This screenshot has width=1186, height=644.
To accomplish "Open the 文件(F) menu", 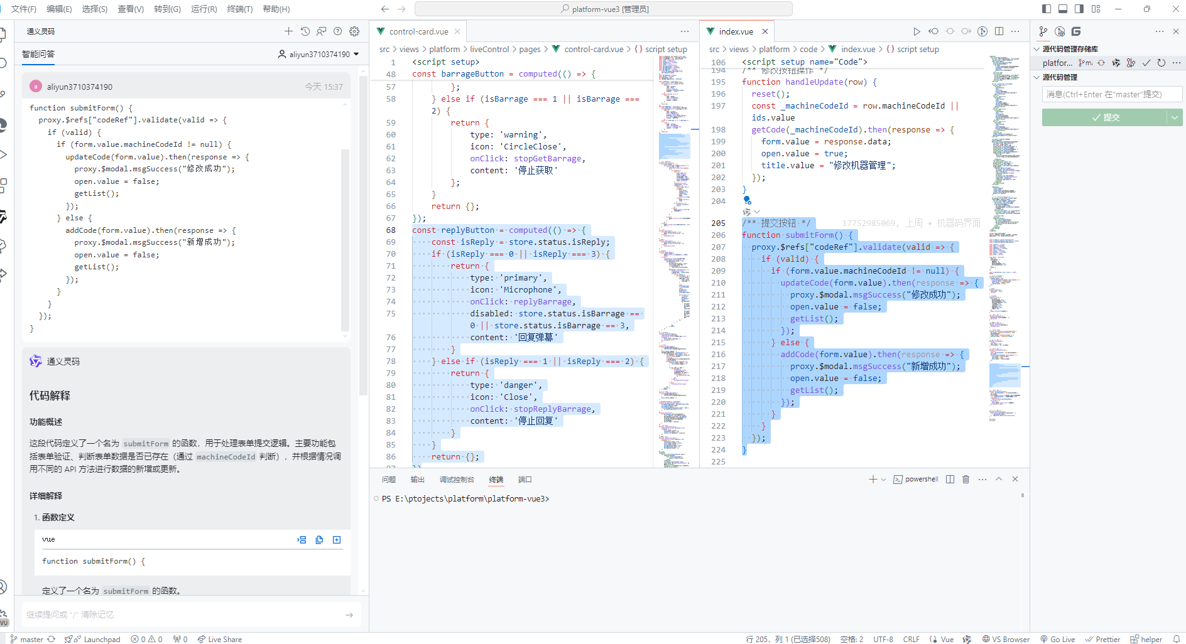I will pyautogui.click(x=24, y=9).
